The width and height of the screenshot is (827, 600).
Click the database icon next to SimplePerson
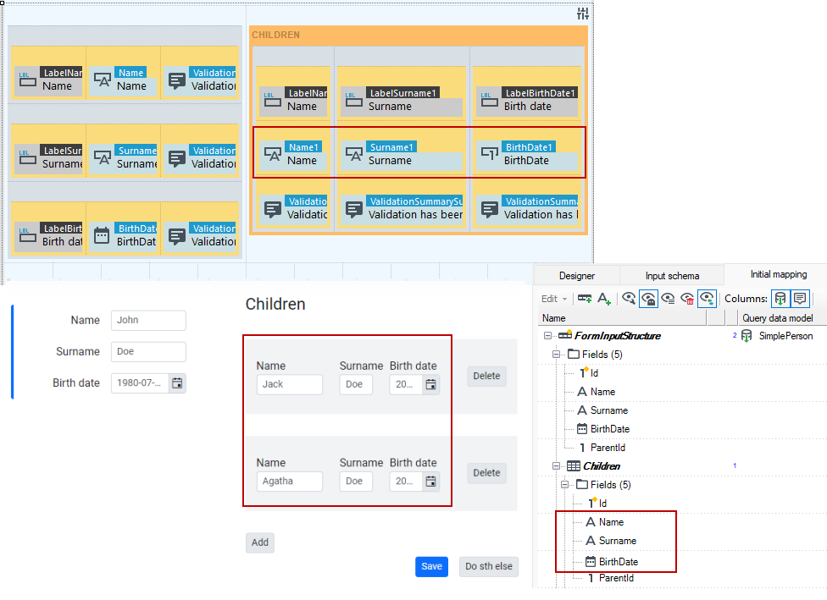click(x=747, y=336)
